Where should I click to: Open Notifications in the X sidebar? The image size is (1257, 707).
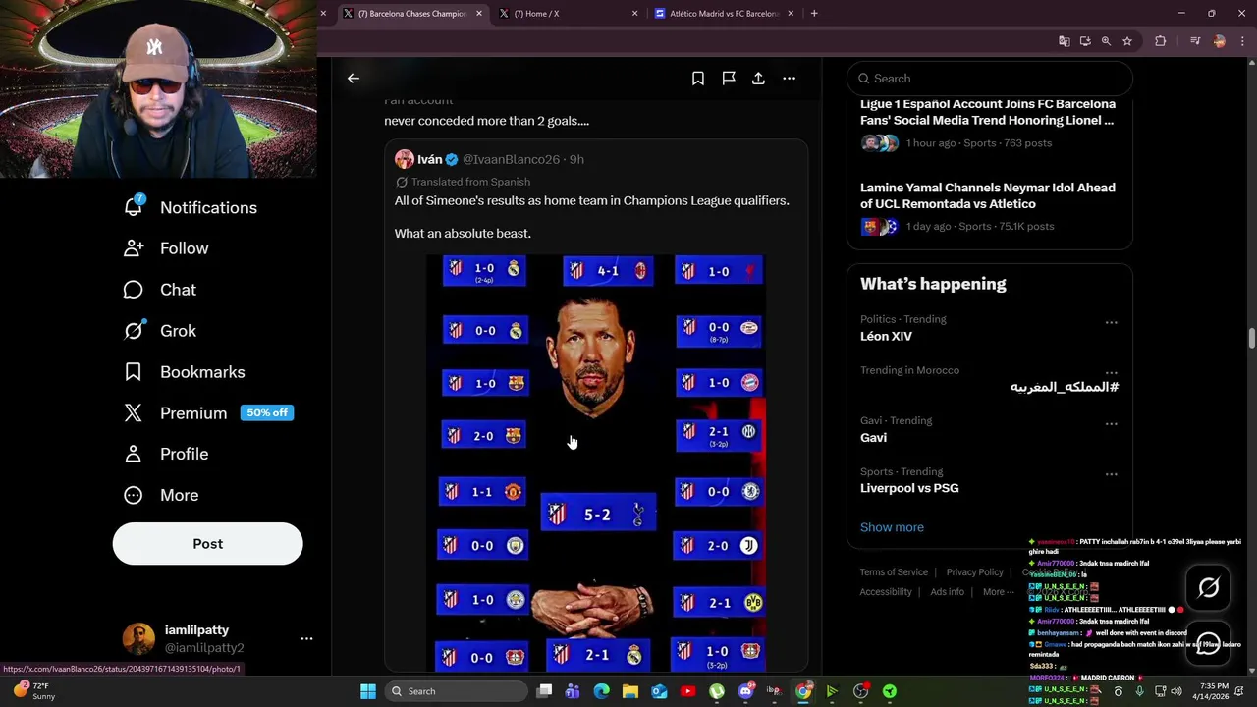point(191,207)
